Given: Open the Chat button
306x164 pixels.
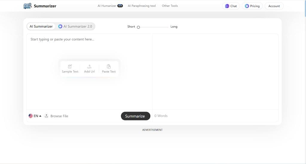Looking at the screenshot, I should pos(231,6).
